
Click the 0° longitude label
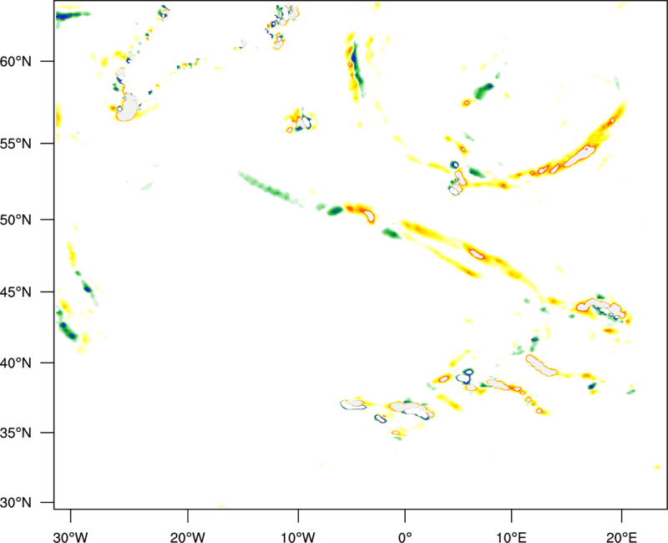click(x=405, y=537)
